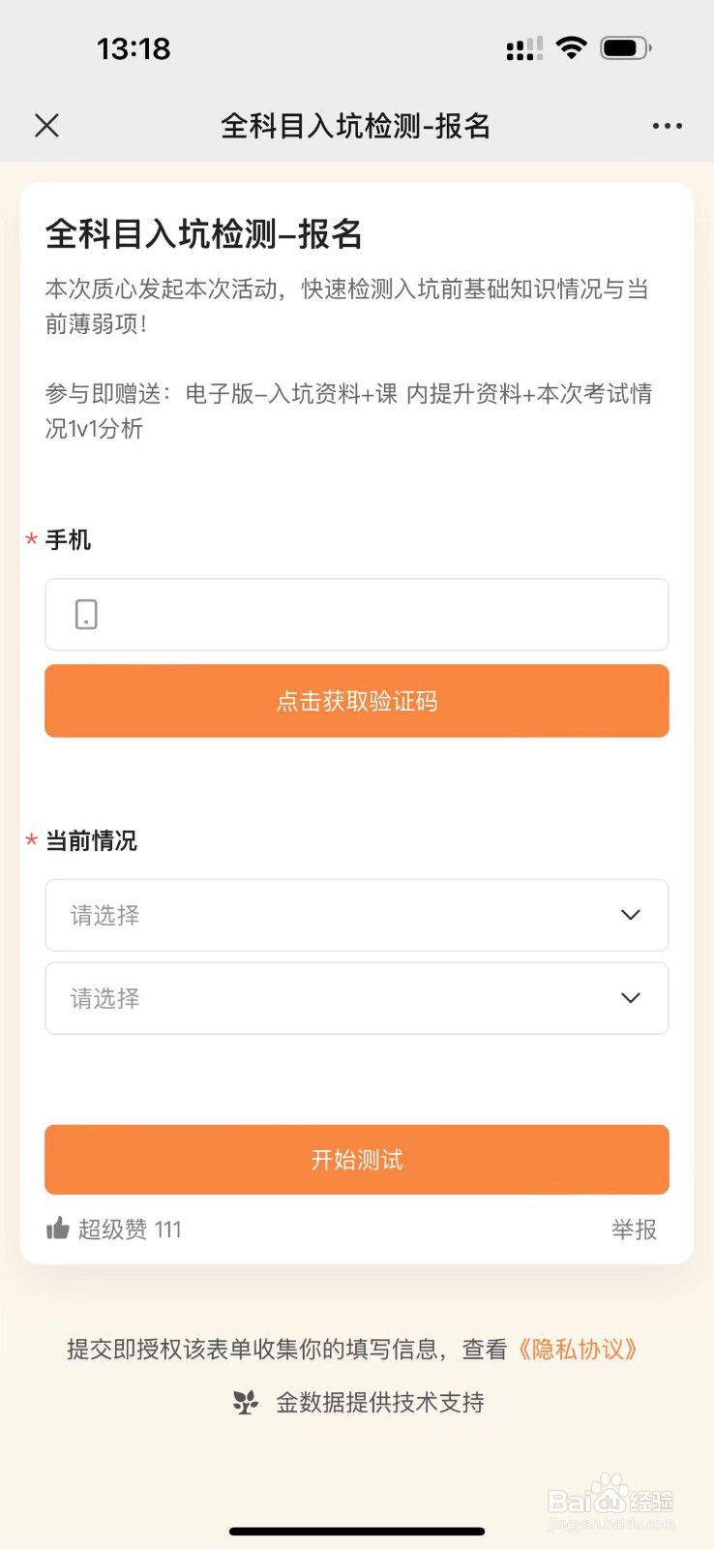This screenshot has width=714, height=1549.
Task: Tap the X close icon in header
Action: click(46, 126)
